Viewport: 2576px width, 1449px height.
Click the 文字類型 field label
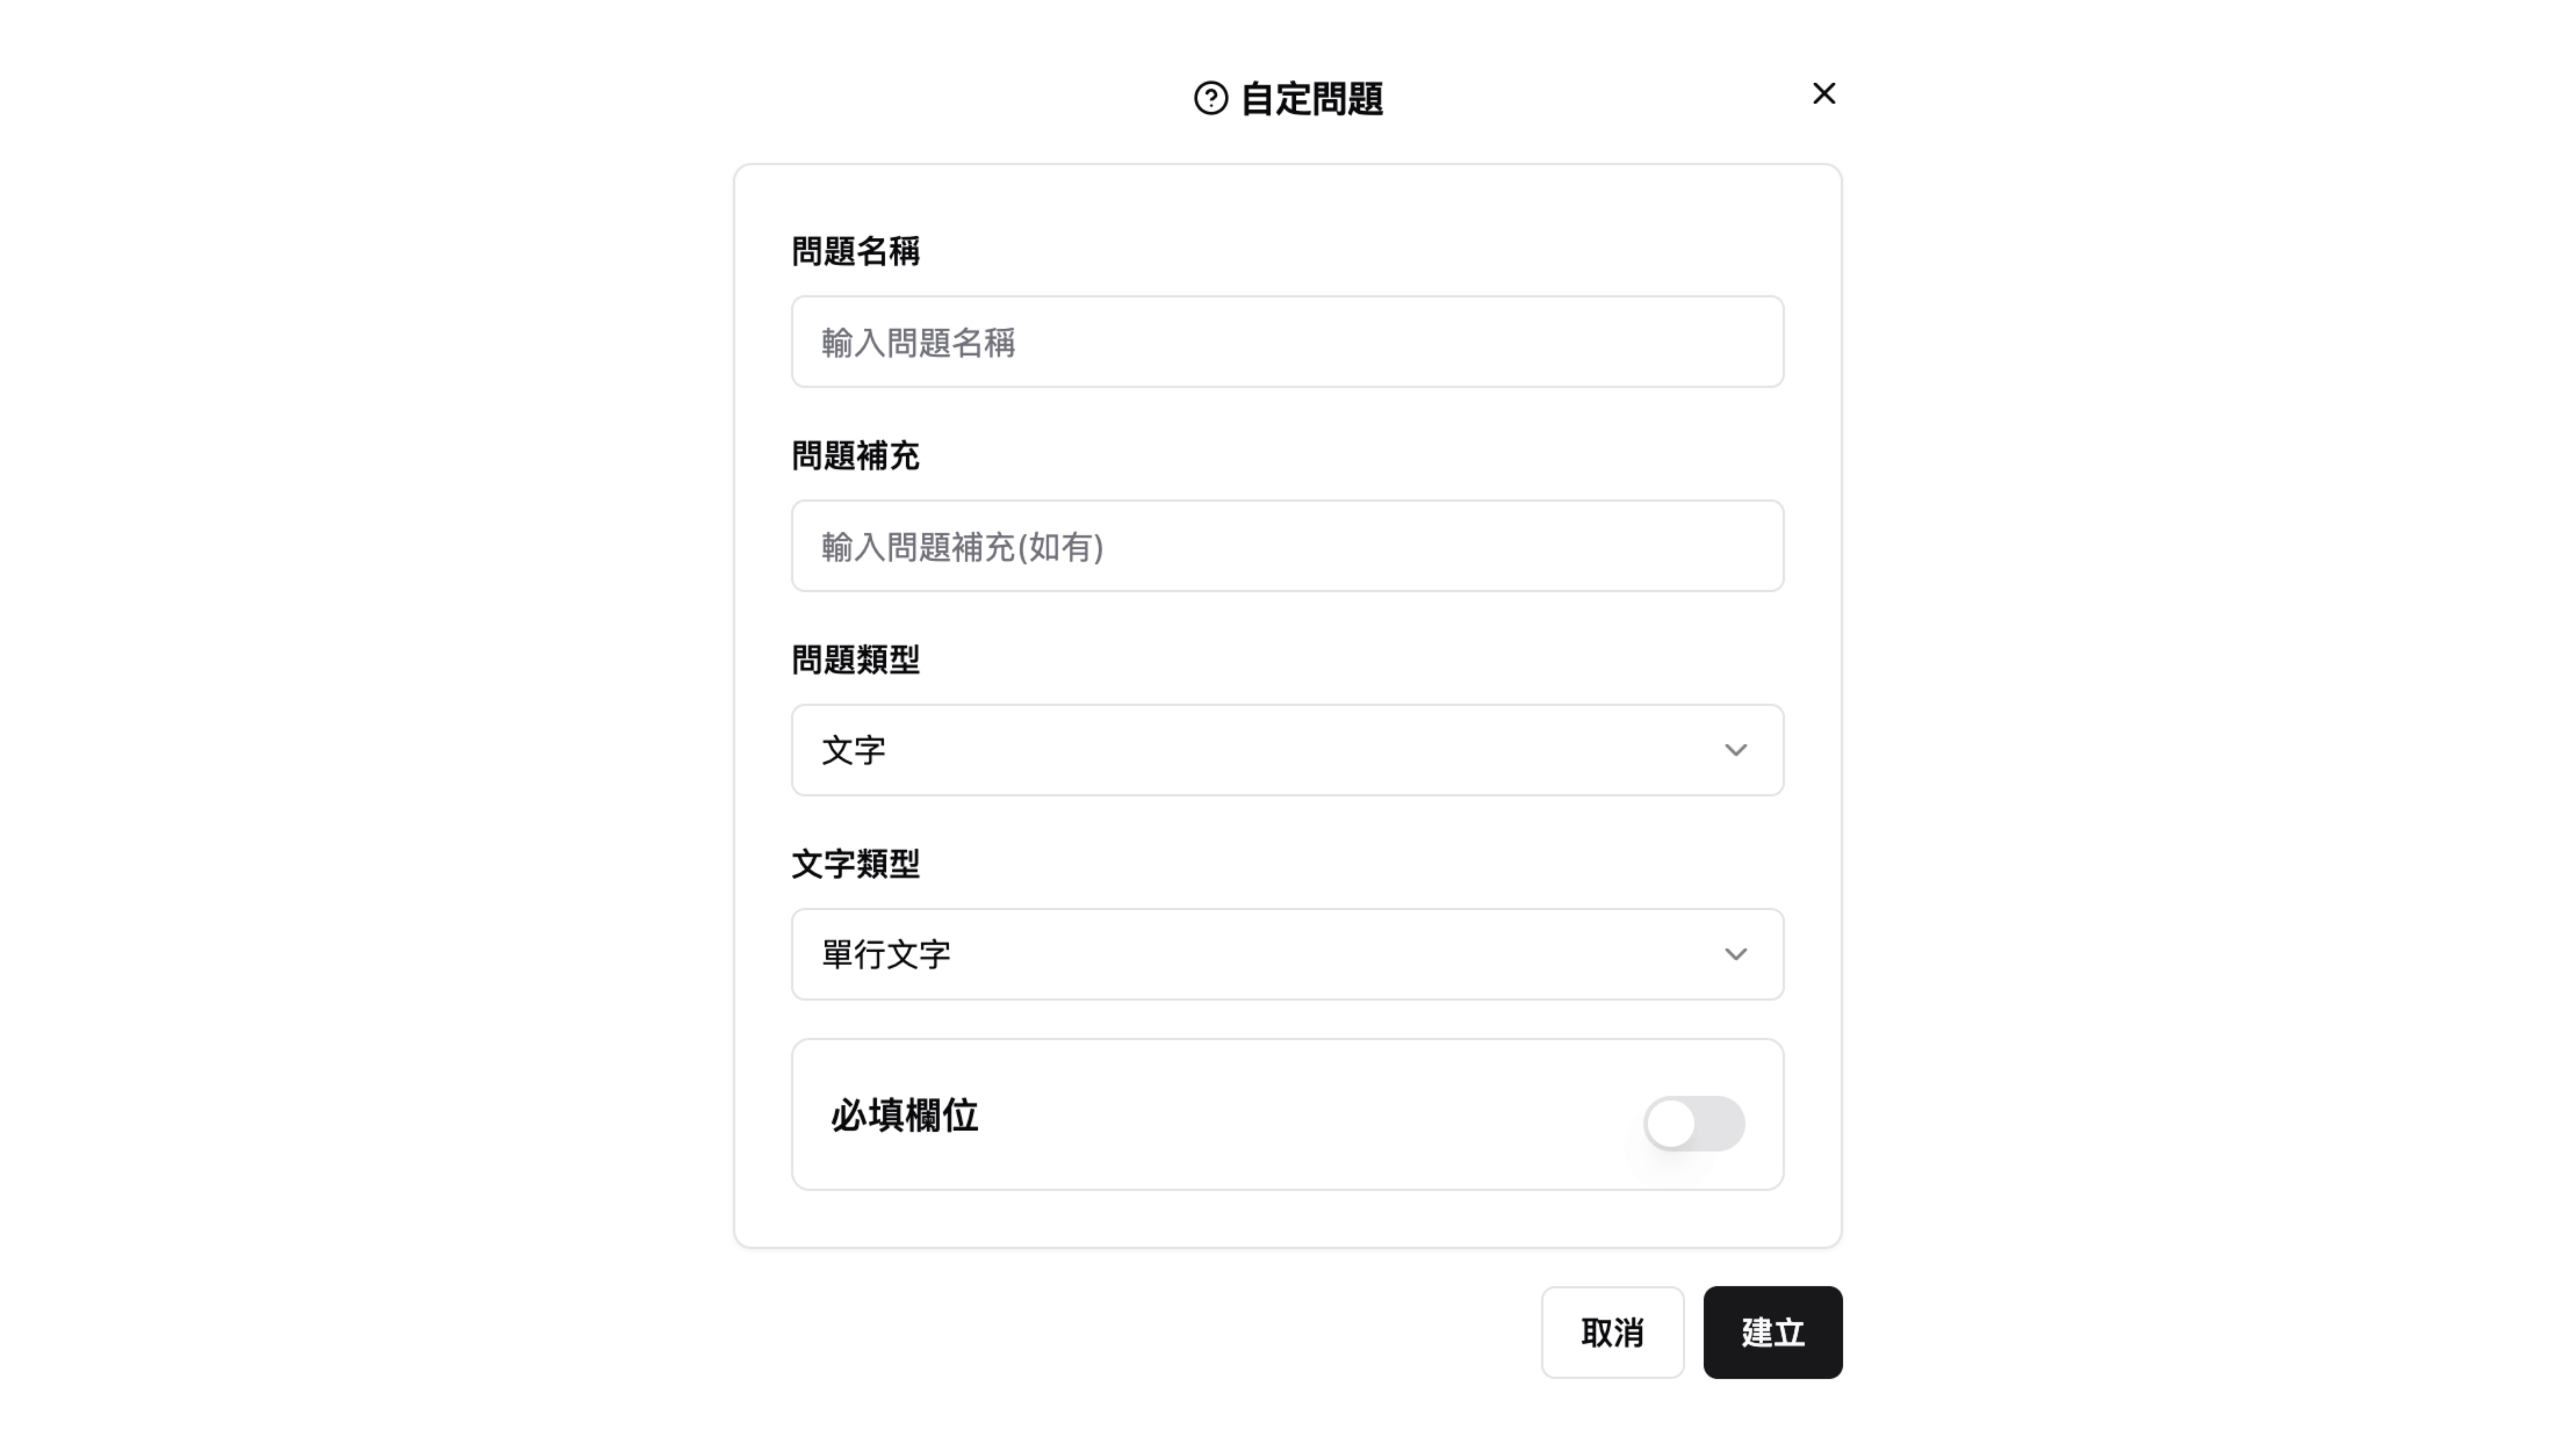click(x=855, y=864)
